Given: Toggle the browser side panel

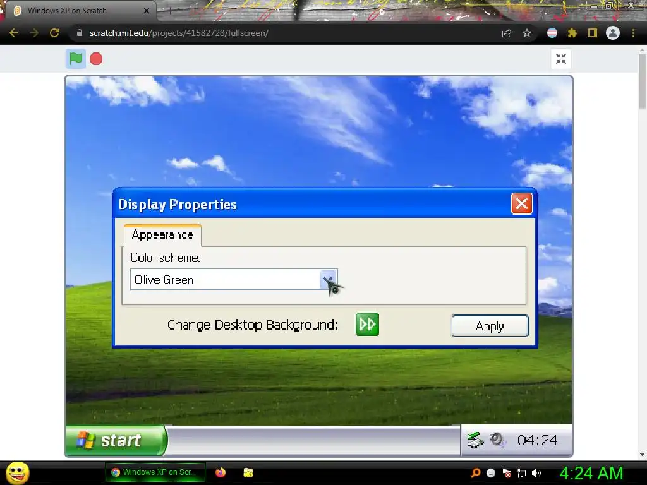Looking at the screenshot, I should (593, 33).
